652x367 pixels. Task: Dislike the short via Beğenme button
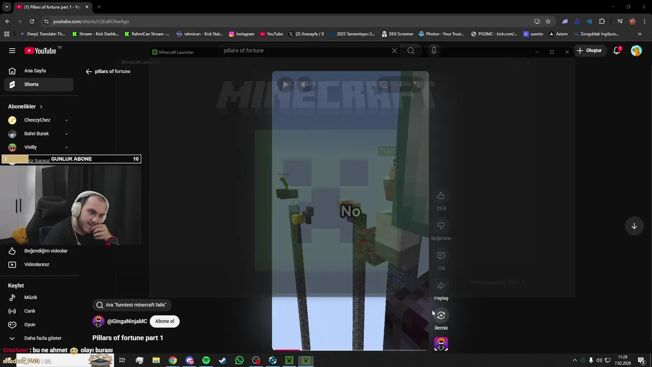click(x=441, y=226)
